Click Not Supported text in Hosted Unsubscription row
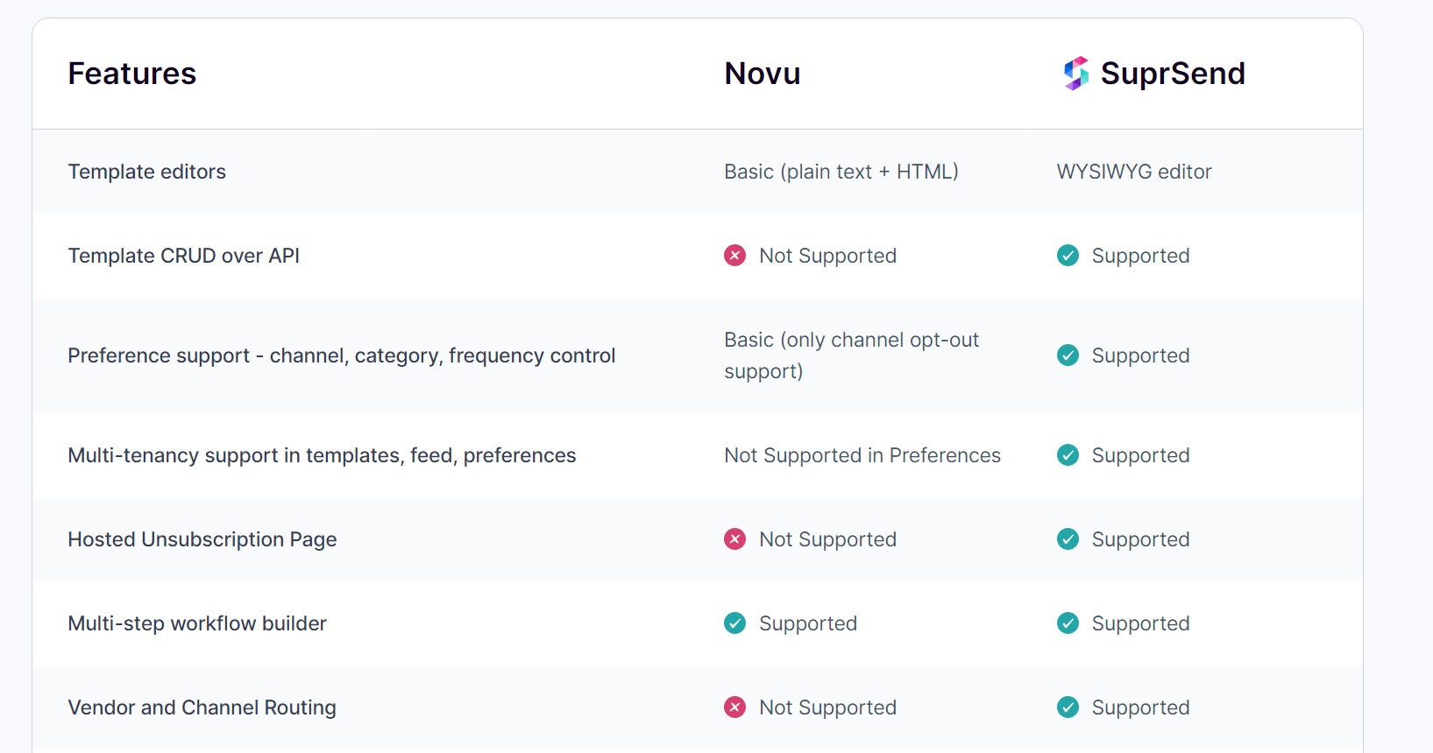1433x753 pixels. pyautogui.click(x=828, y=539)
